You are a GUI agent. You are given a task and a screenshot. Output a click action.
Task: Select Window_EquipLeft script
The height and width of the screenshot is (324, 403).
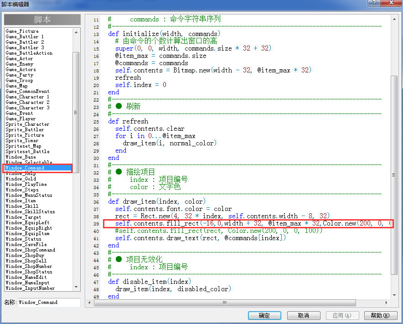point(27,222)
